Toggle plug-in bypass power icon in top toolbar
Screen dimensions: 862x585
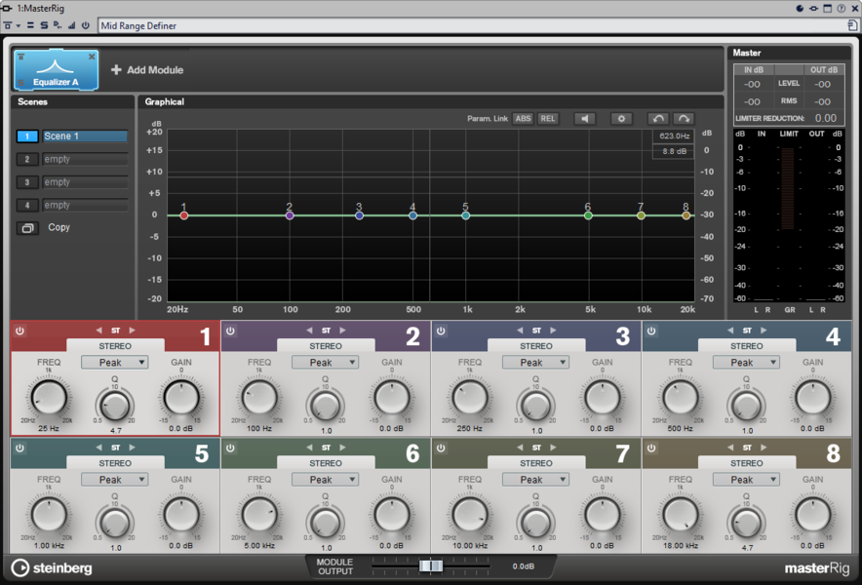coord(85,25)
